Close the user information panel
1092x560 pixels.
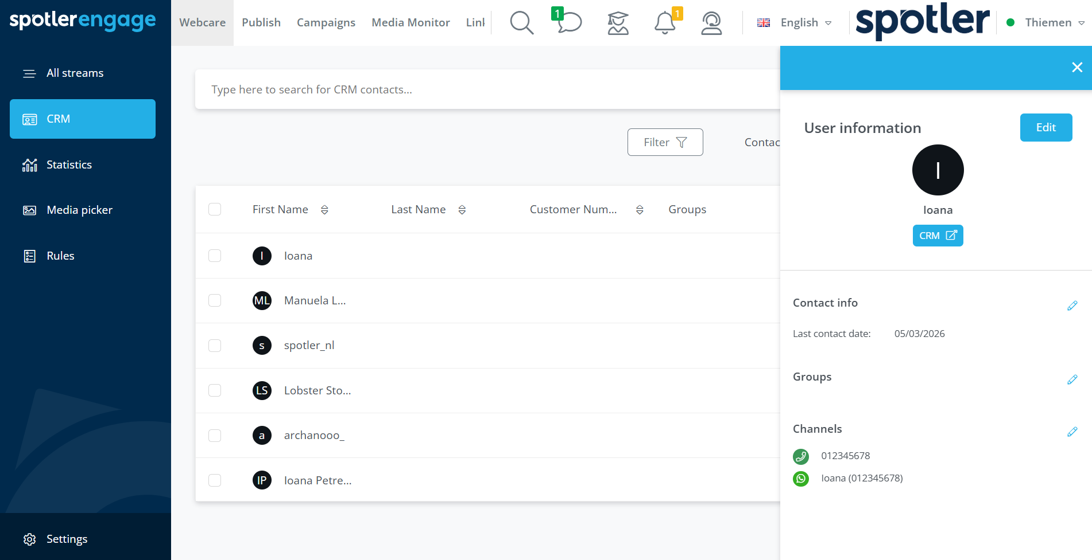(1077, 68)
